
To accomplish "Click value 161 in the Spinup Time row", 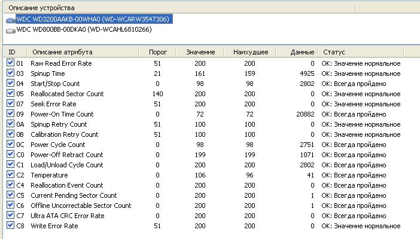I will pos(200,73).
